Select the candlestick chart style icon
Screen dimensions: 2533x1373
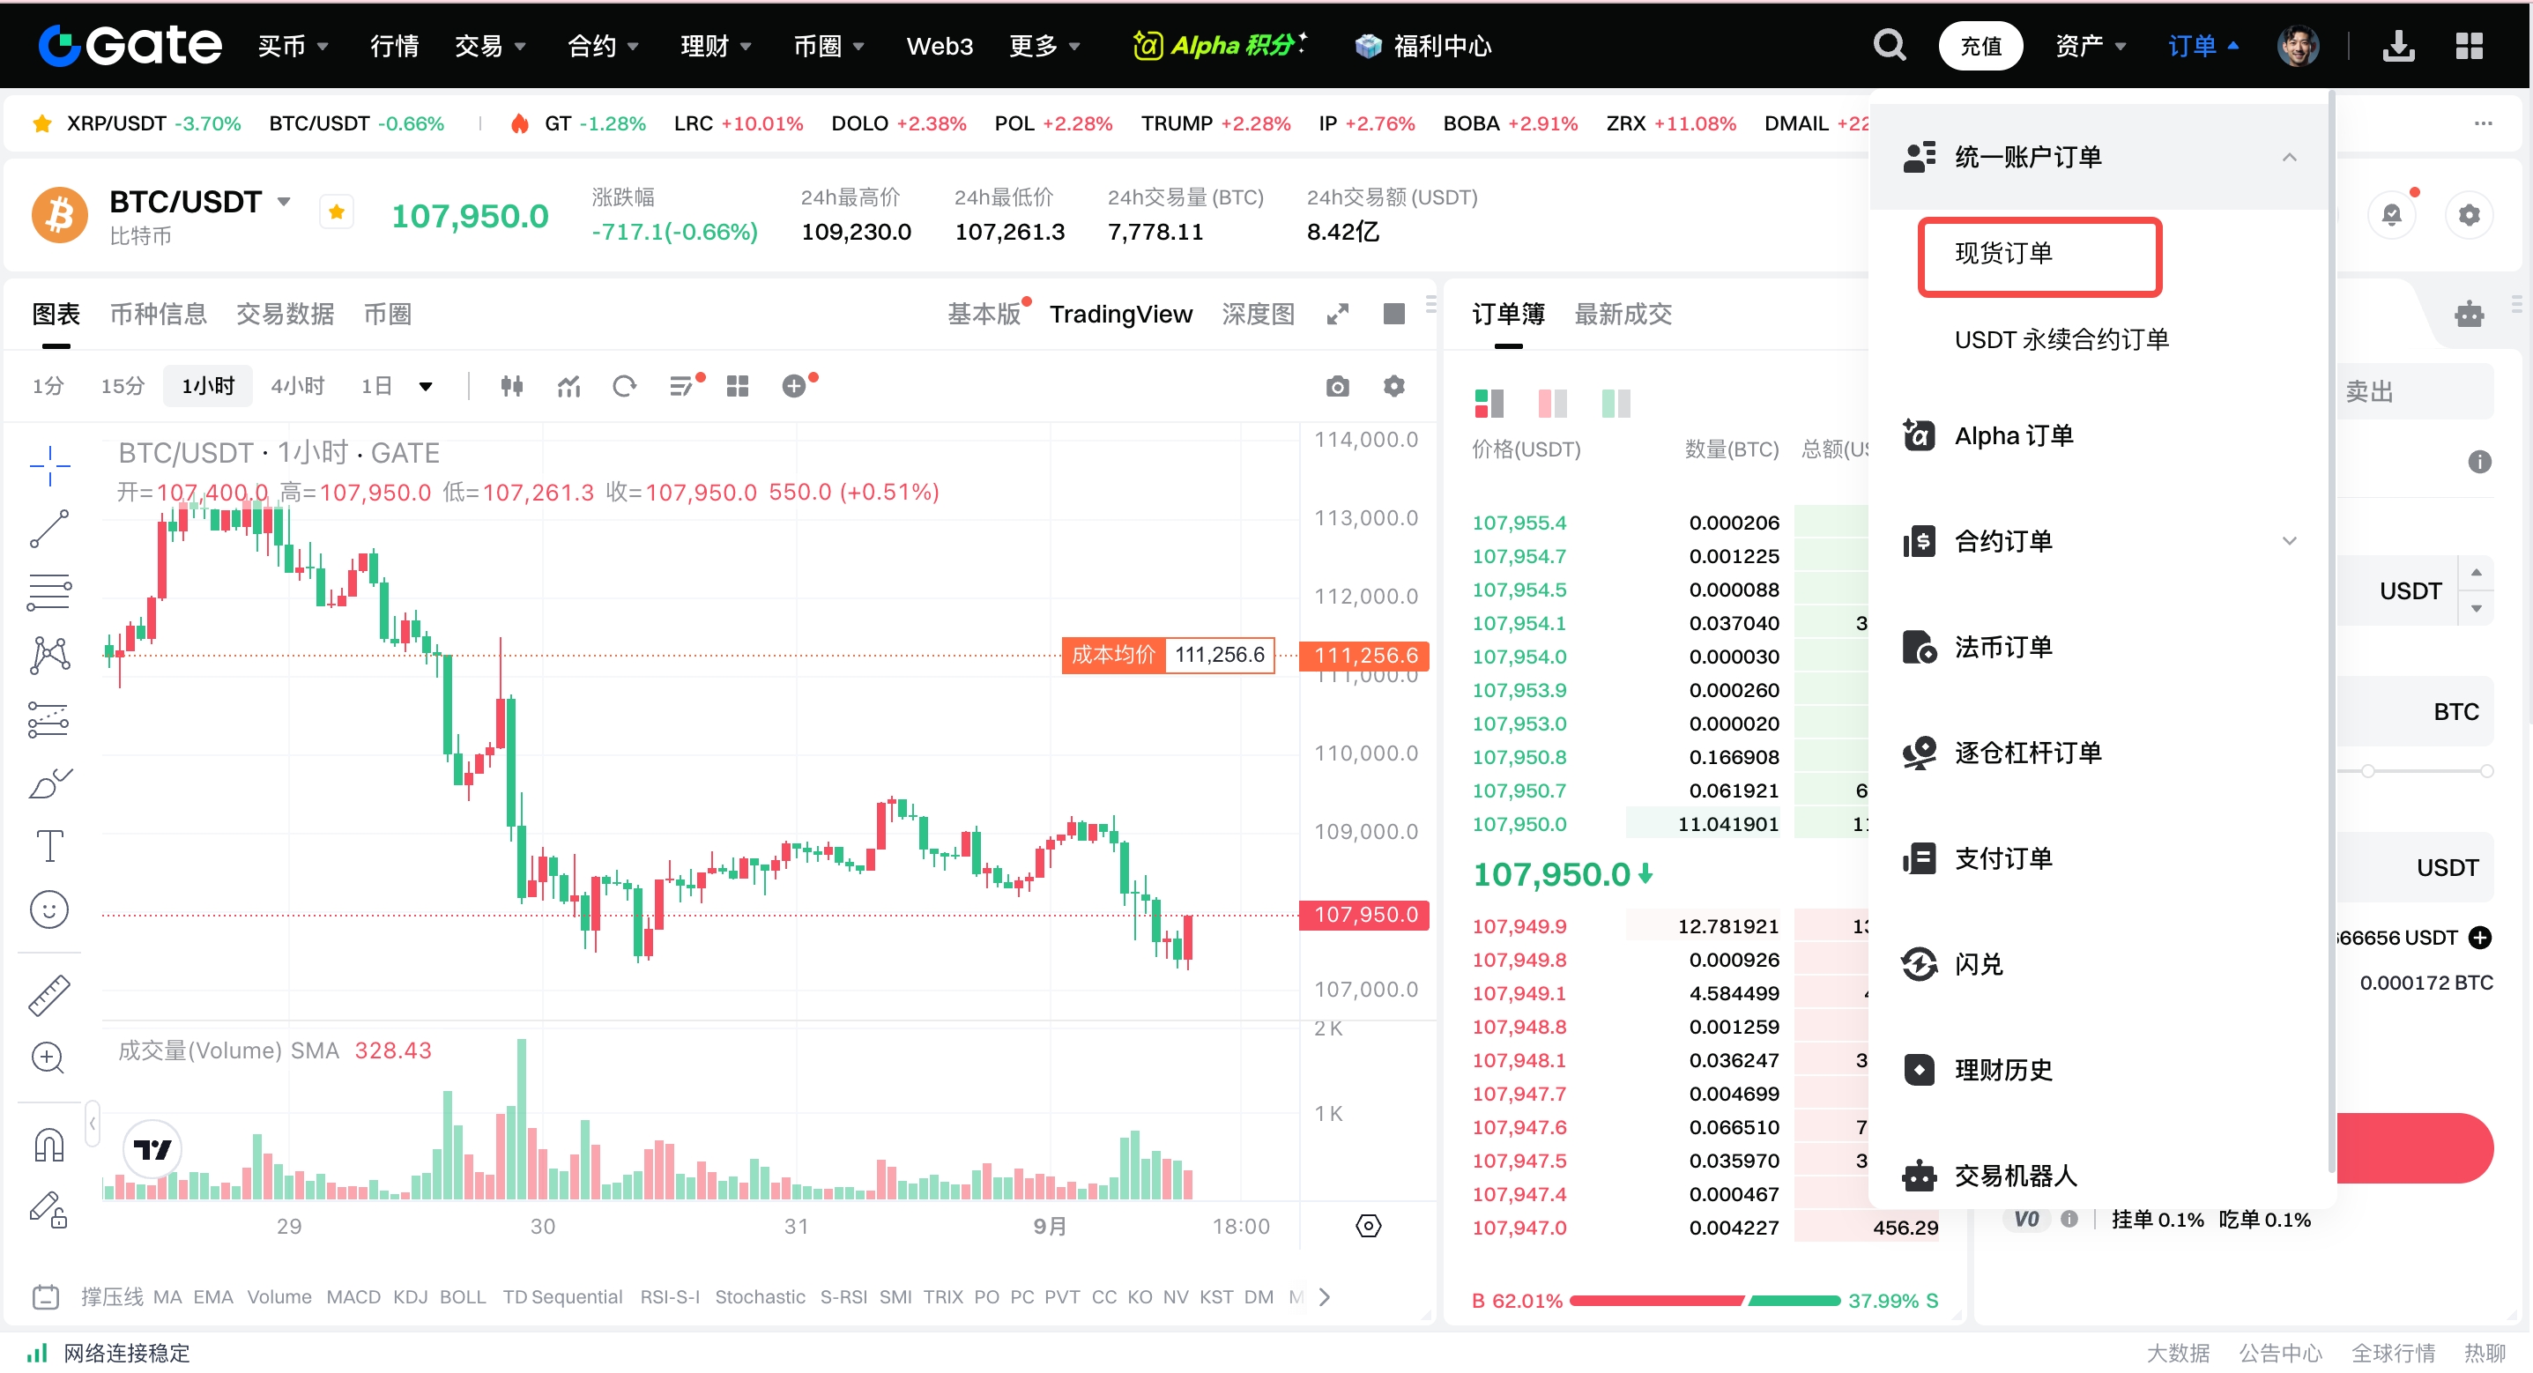511,387
